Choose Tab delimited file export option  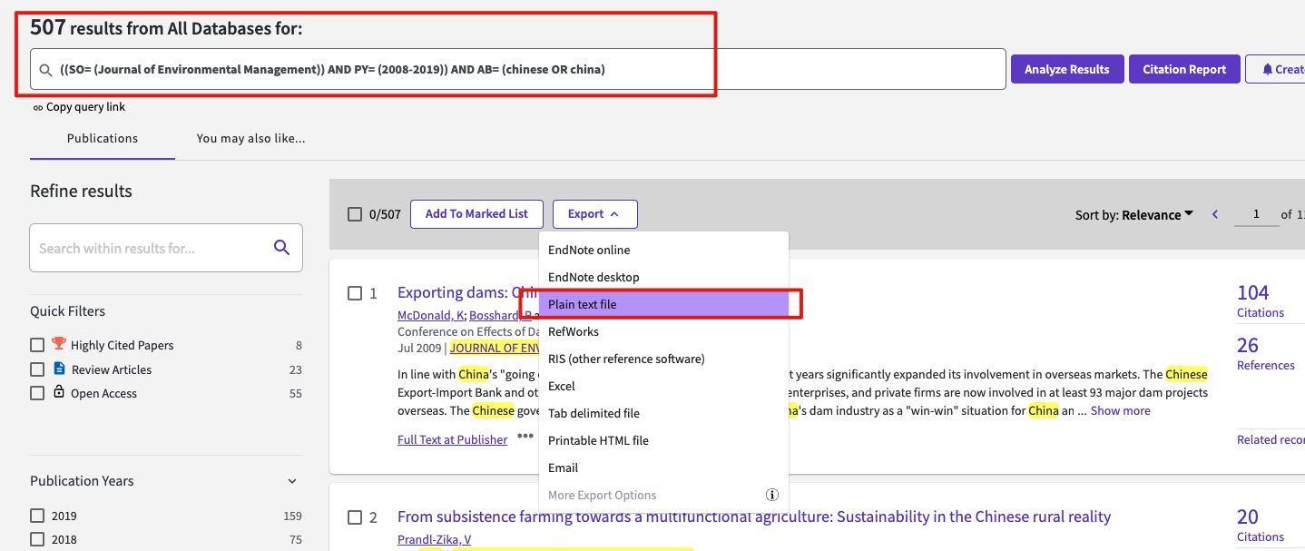point(663,413)
